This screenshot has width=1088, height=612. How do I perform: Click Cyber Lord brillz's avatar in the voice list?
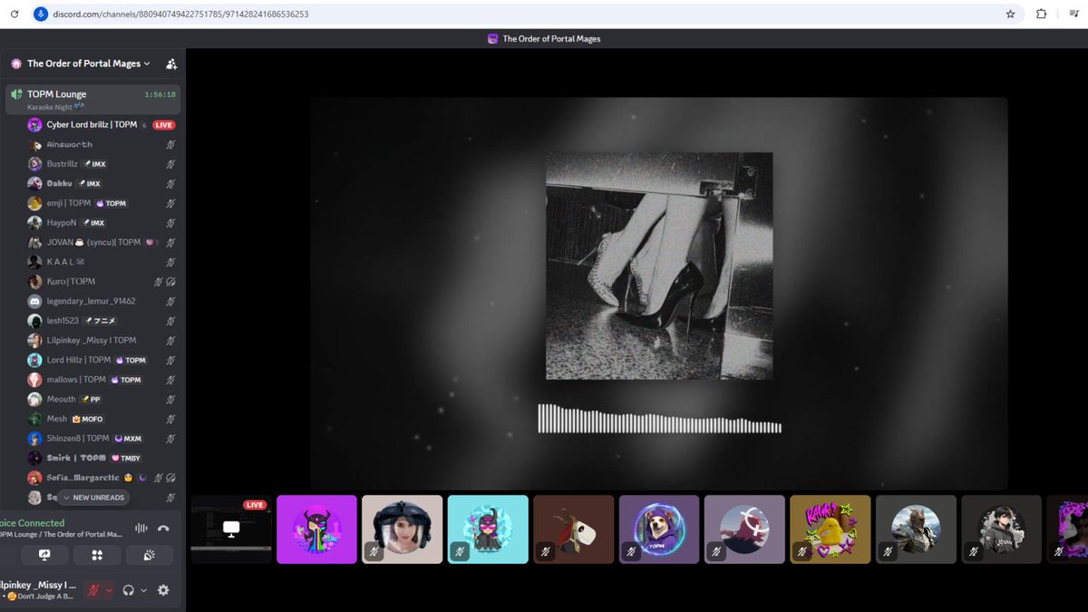34,125
